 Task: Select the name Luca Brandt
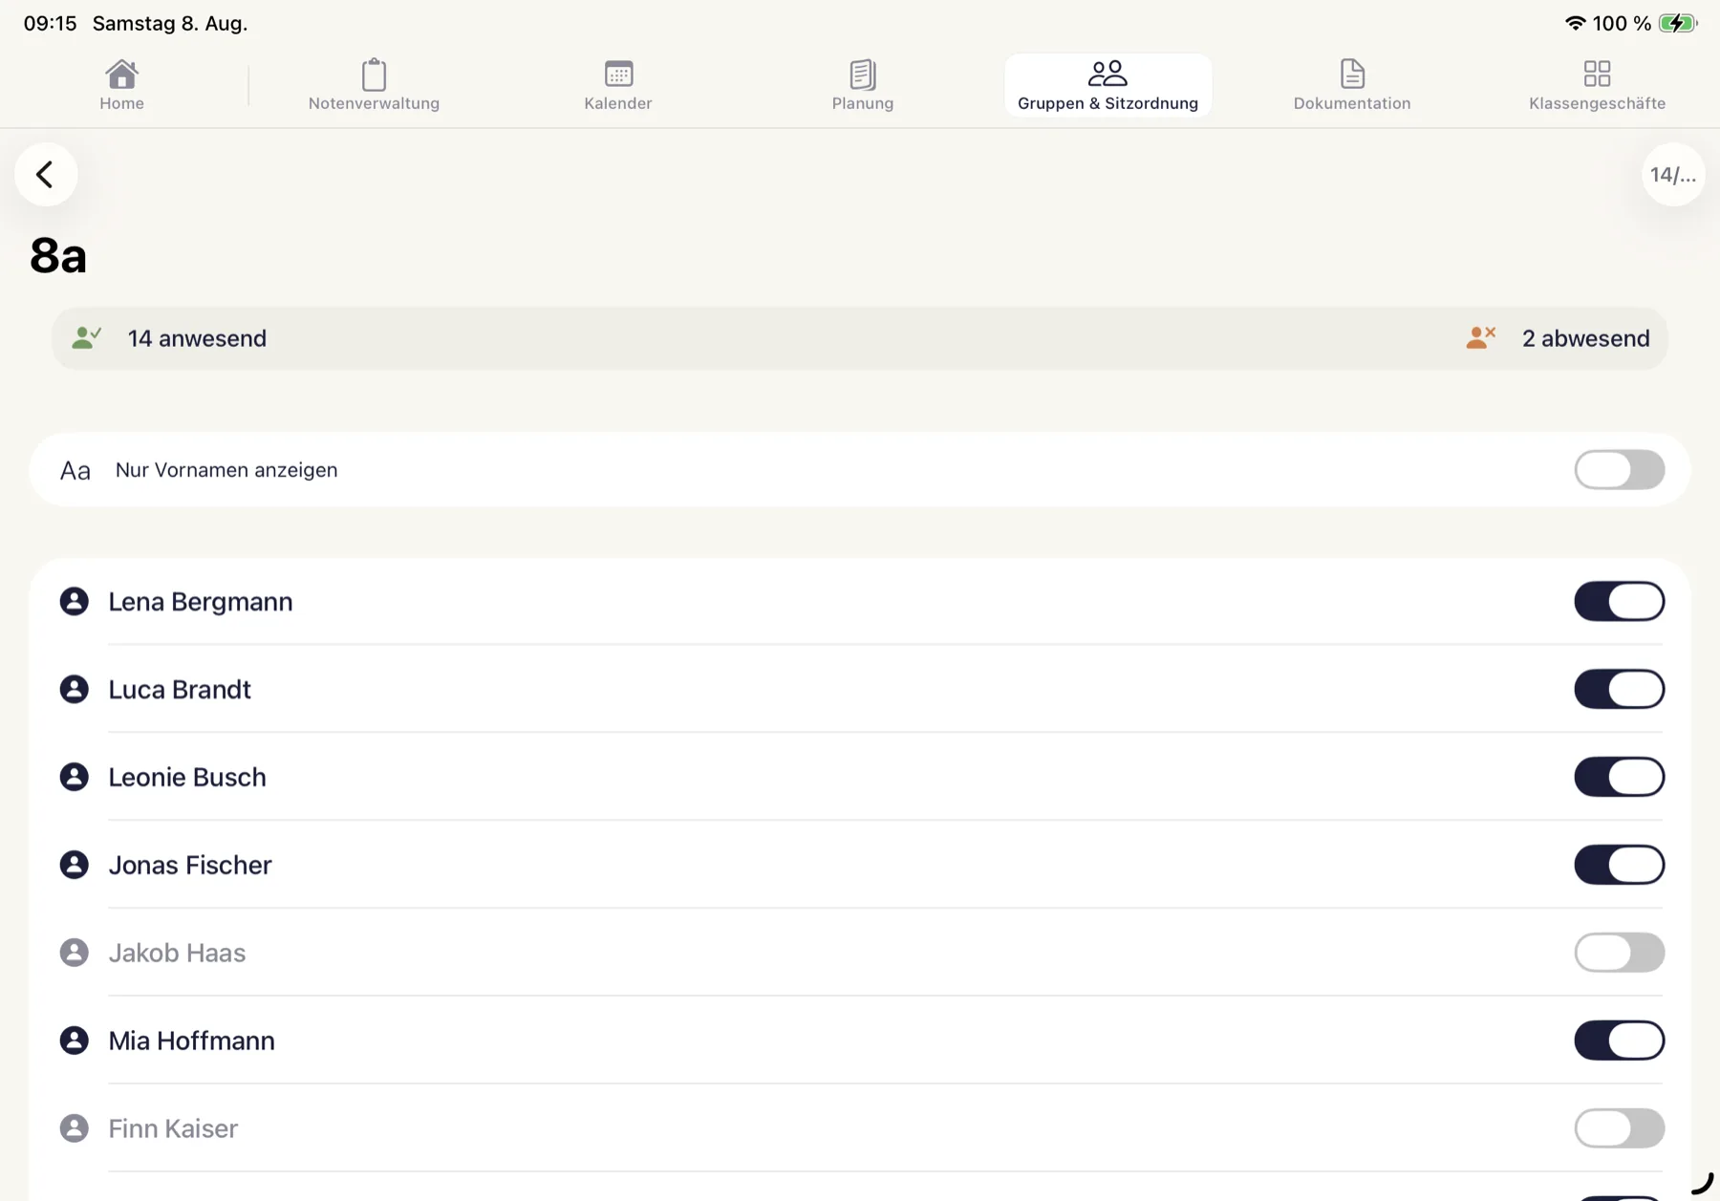click(x=180, y=690)
